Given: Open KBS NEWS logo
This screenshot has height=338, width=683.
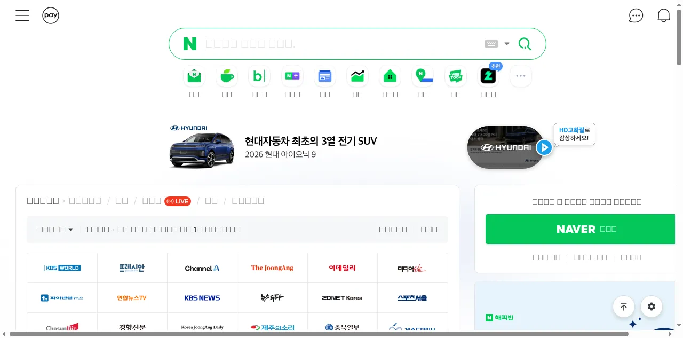Looking at the screenshot, I should pyautogui.click(x=202, y=298).
